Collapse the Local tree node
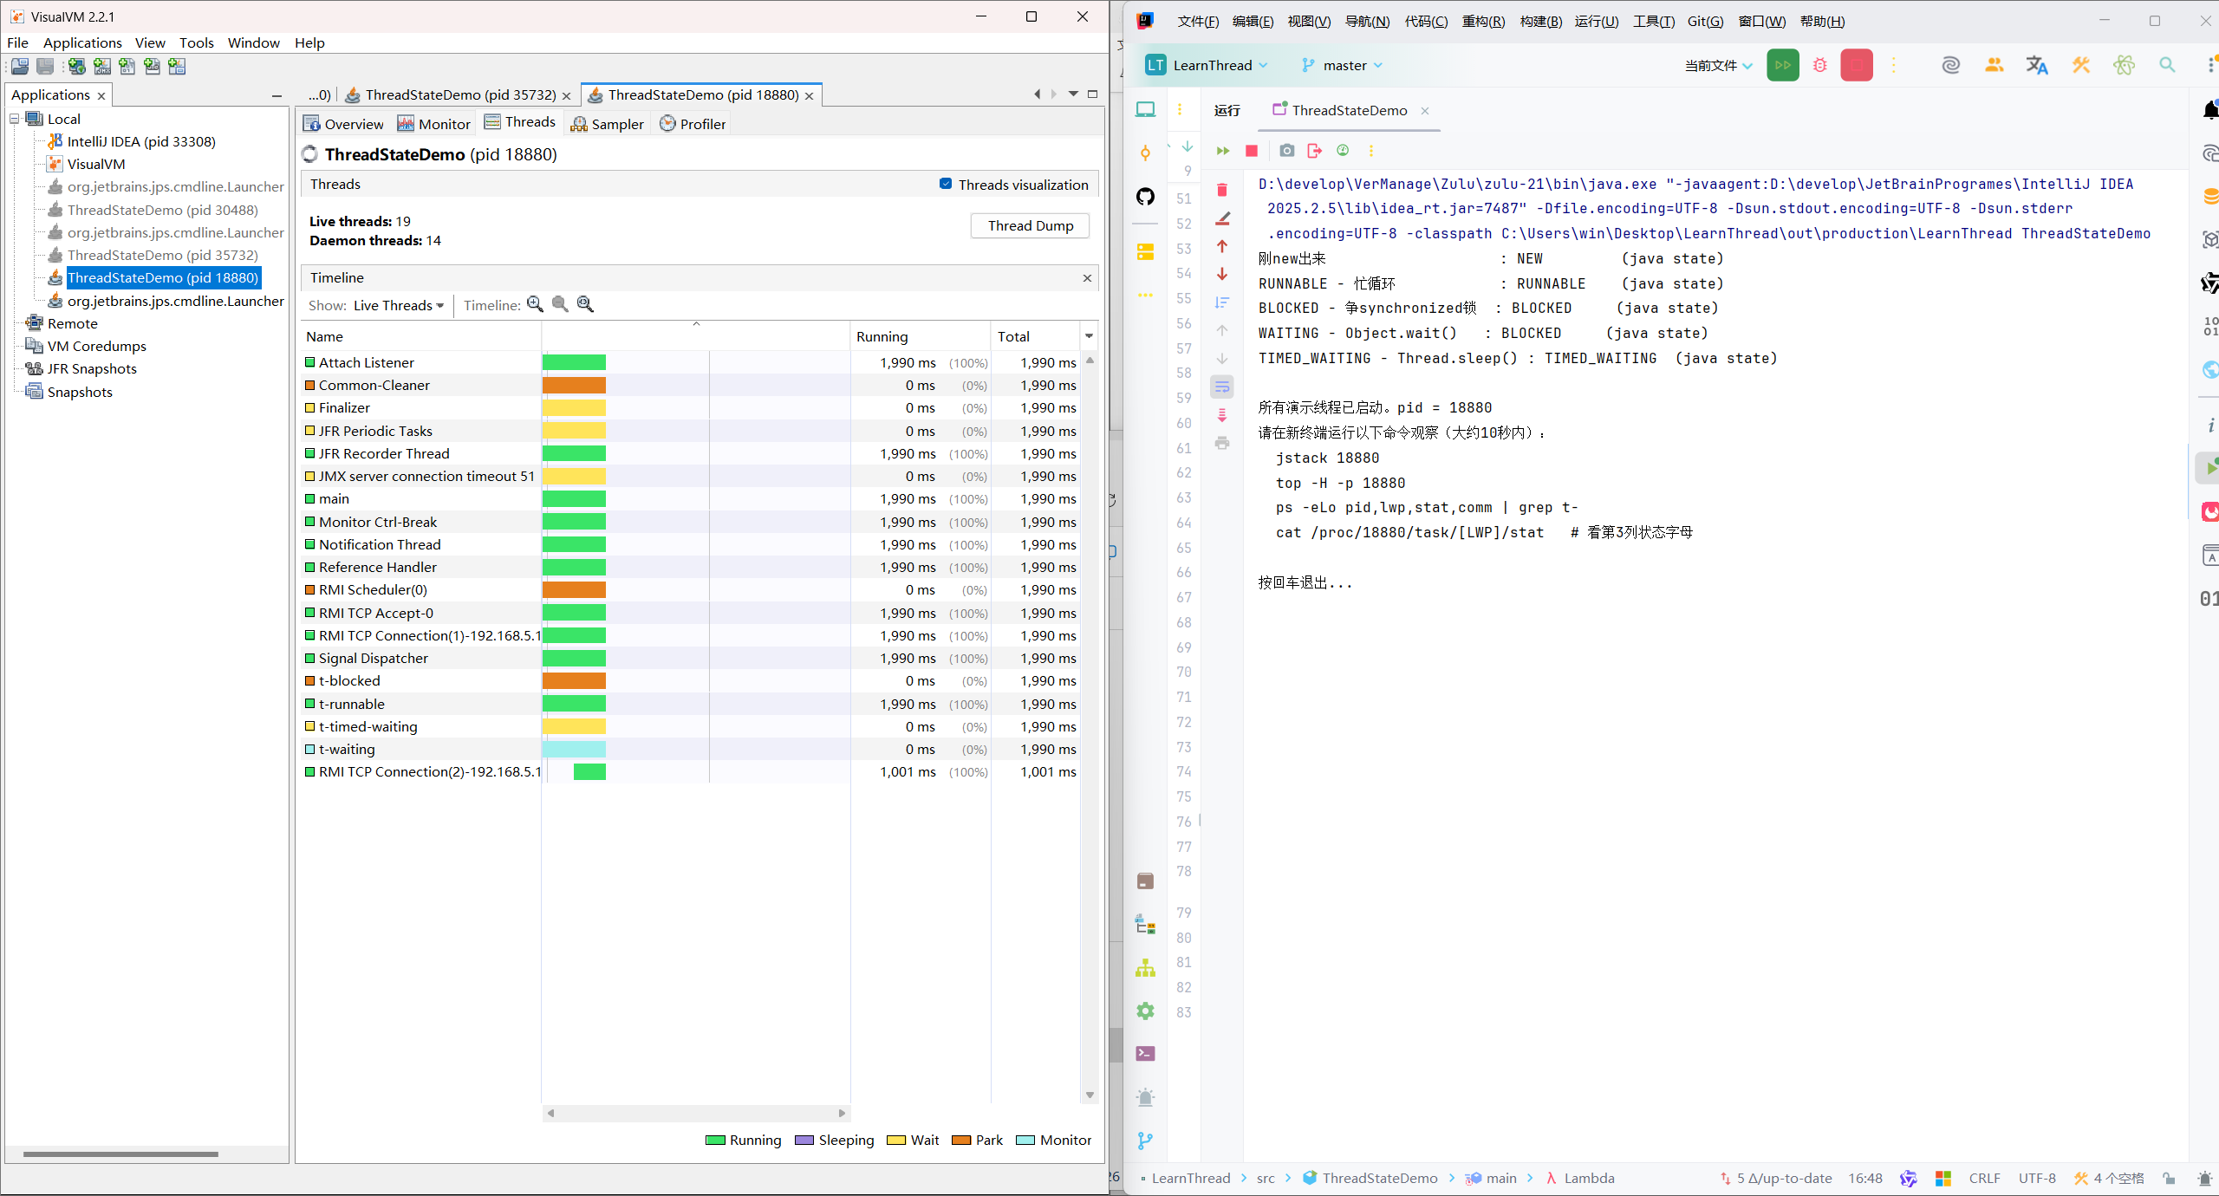 tap(15, 119)
